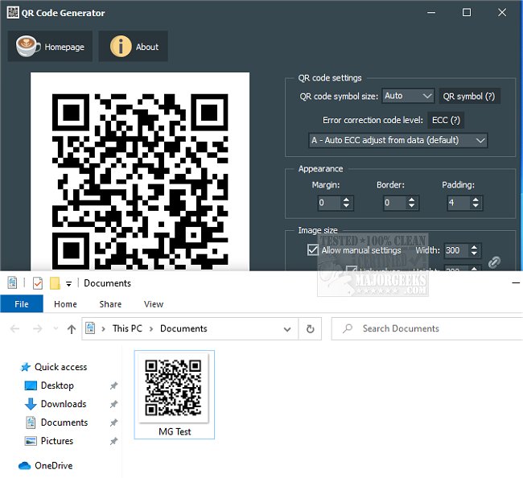Click Documents in address path

[183, 328]
